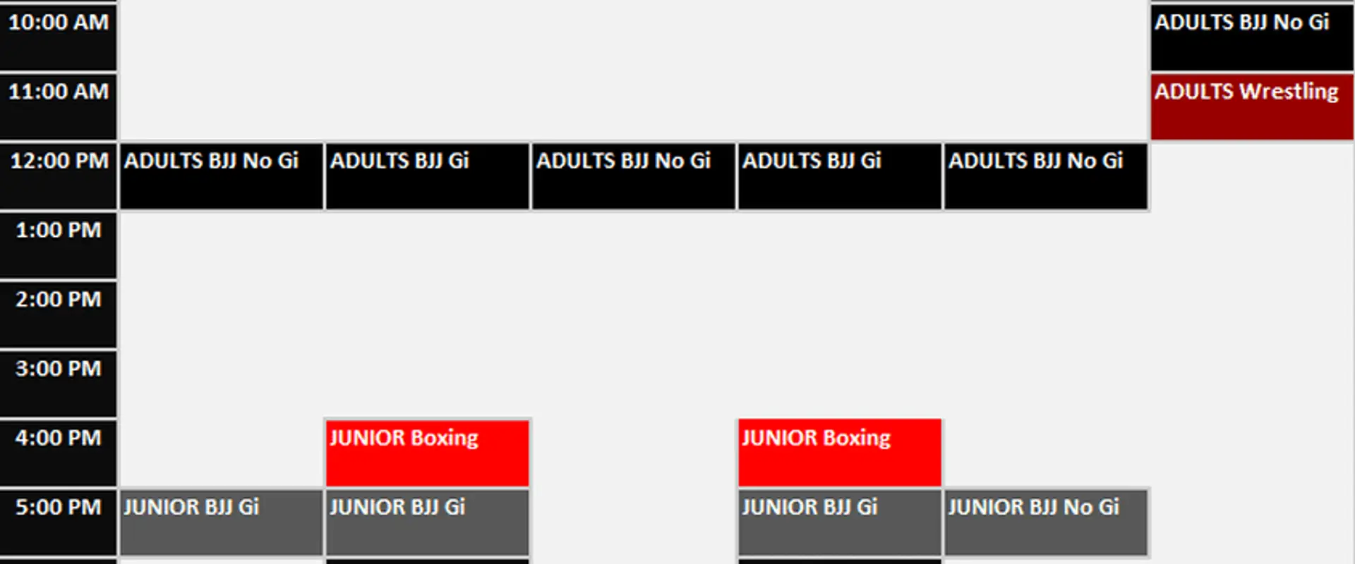Select the 5:00 PM row header
This screenshot has width=1355, height=564.
[59, 520]
